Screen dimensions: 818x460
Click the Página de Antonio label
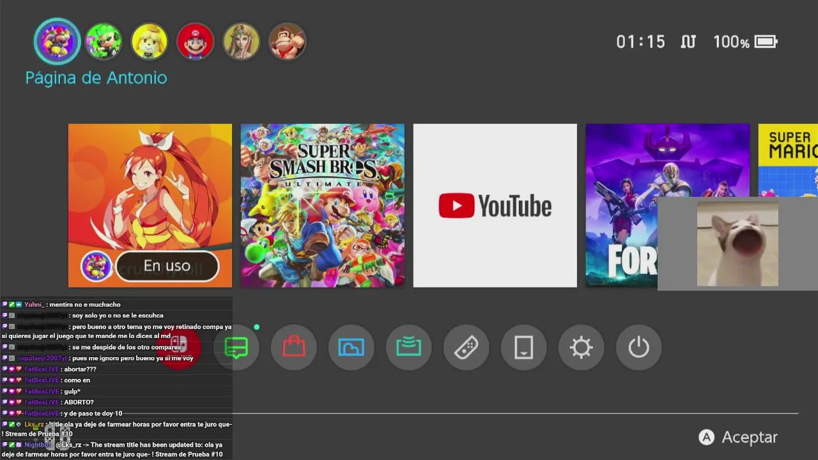tap(96, 78)
